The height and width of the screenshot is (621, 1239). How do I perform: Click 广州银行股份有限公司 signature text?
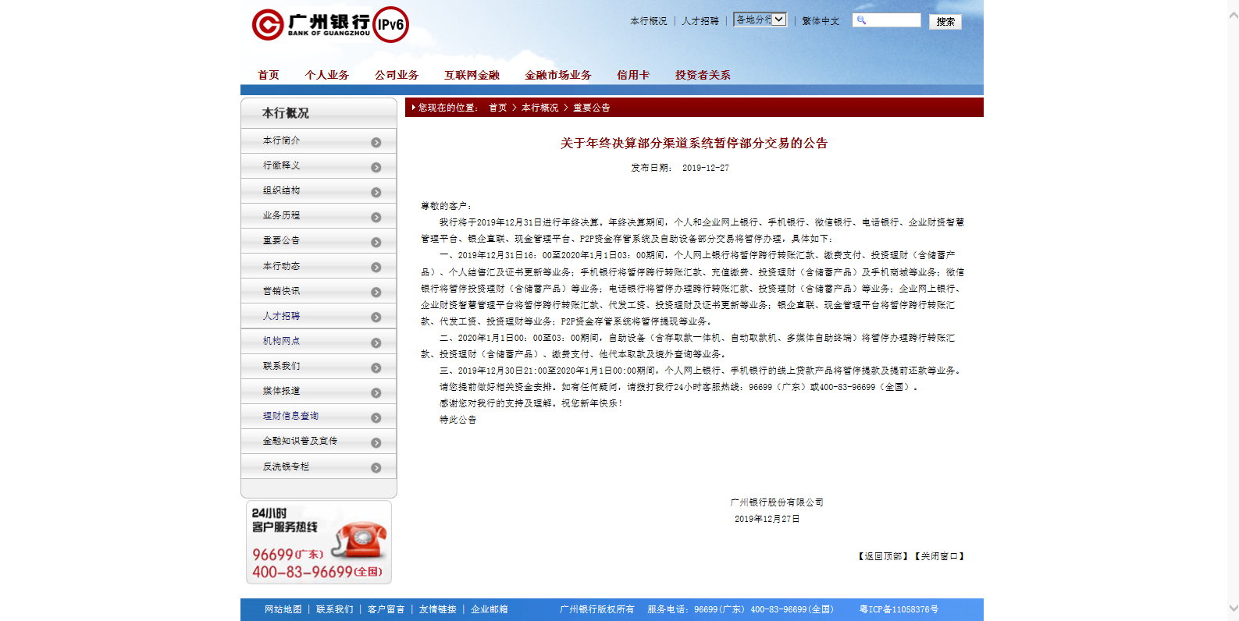coord(777,502)
